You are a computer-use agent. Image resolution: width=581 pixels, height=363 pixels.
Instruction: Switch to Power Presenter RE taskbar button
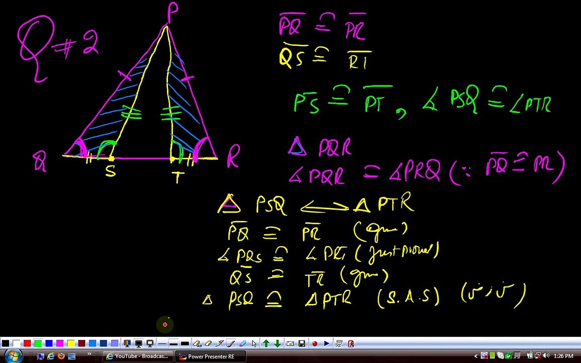click(210, 356)
